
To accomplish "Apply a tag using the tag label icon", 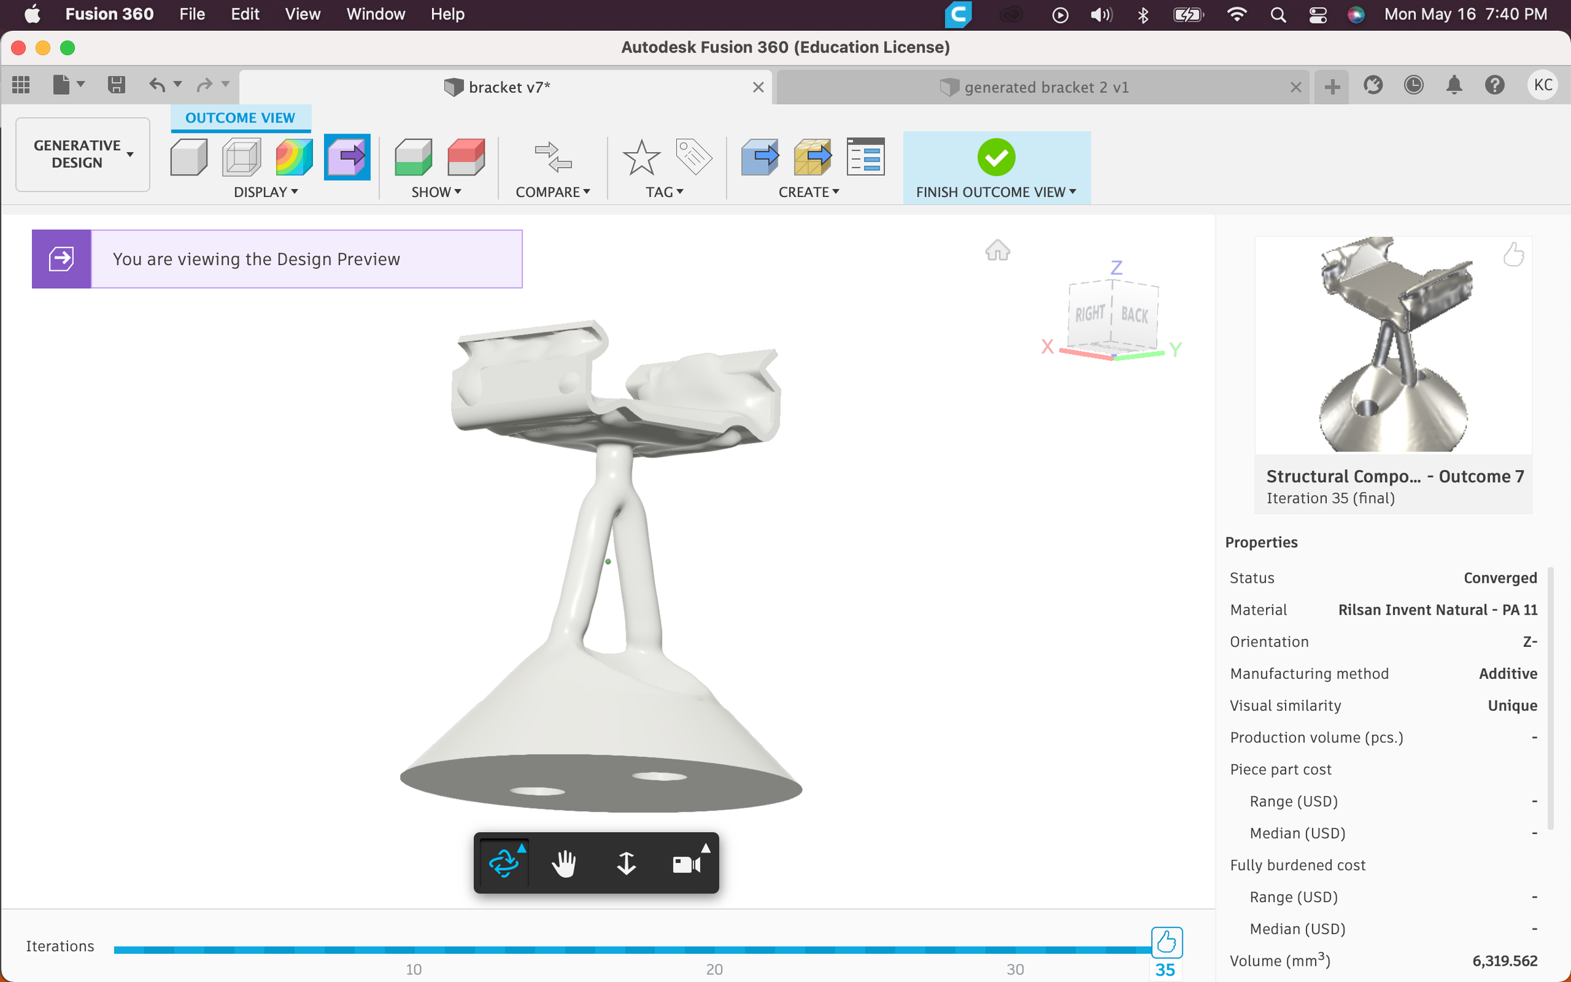I will pos(694,157).
